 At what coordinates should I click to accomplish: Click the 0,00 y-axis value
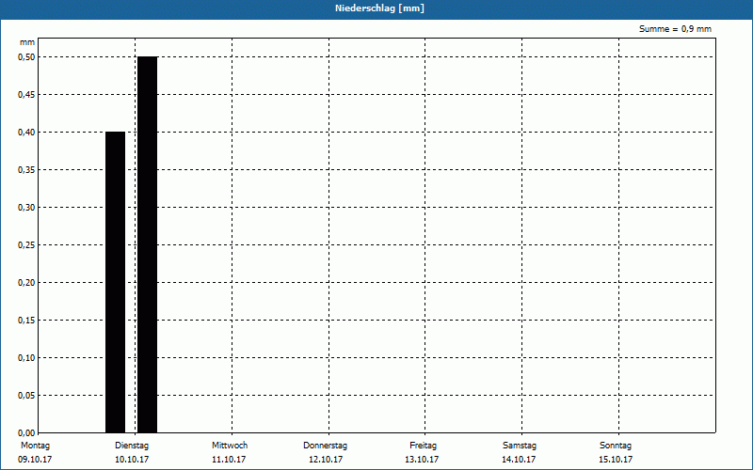coord(26,432)
